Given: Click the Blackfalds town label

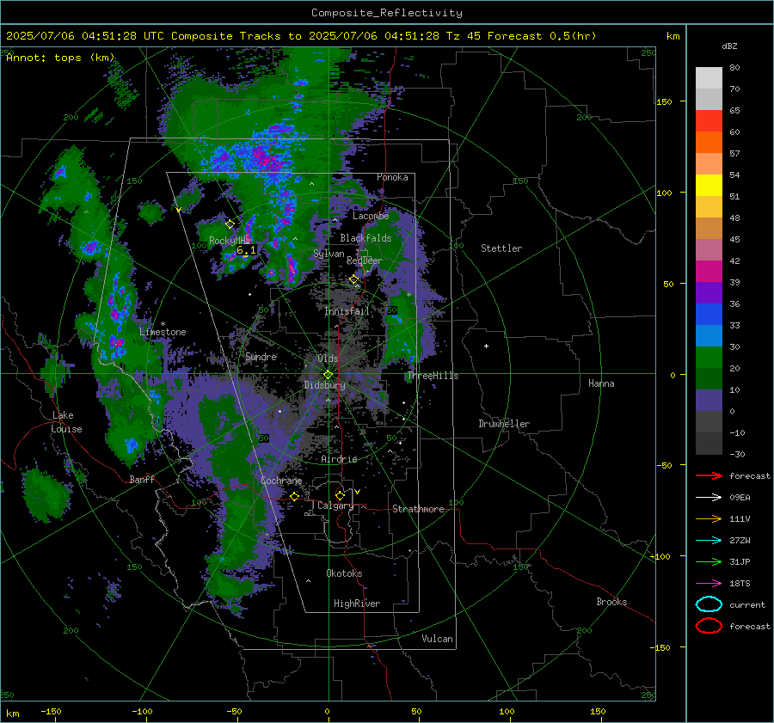Looking at the screenshot, I should (x=365, y=238).
